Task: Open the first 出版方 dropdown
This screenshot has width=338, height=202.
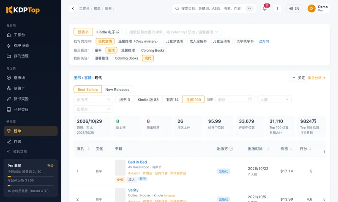Action: point(93,100)
